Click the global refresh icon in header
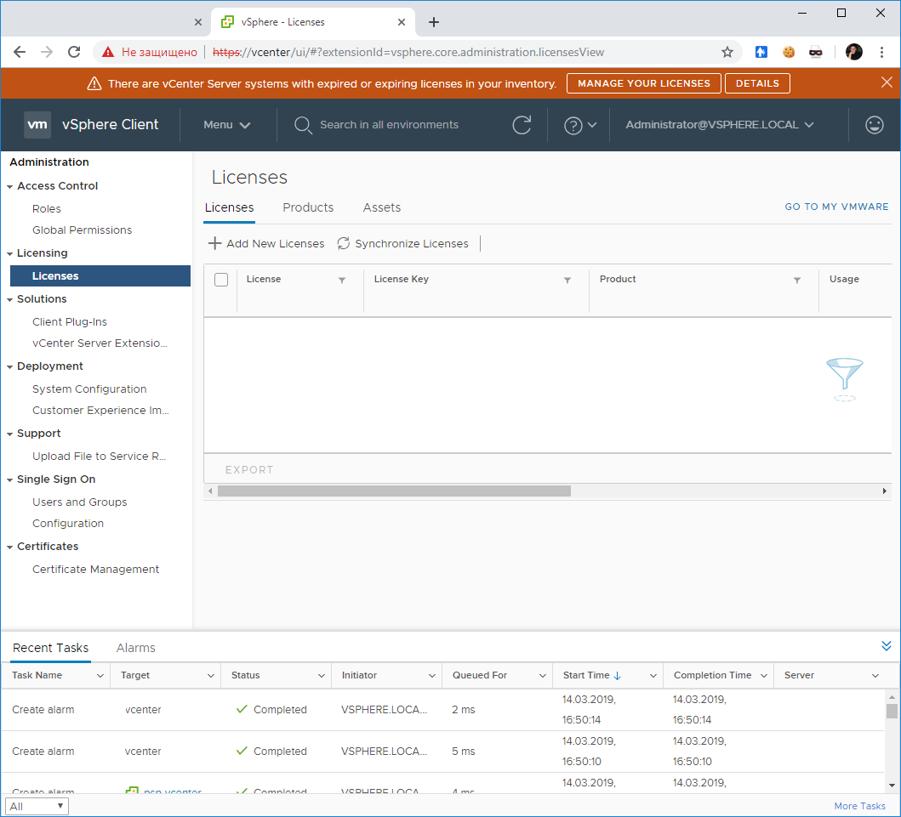 [x=522, y=125]
